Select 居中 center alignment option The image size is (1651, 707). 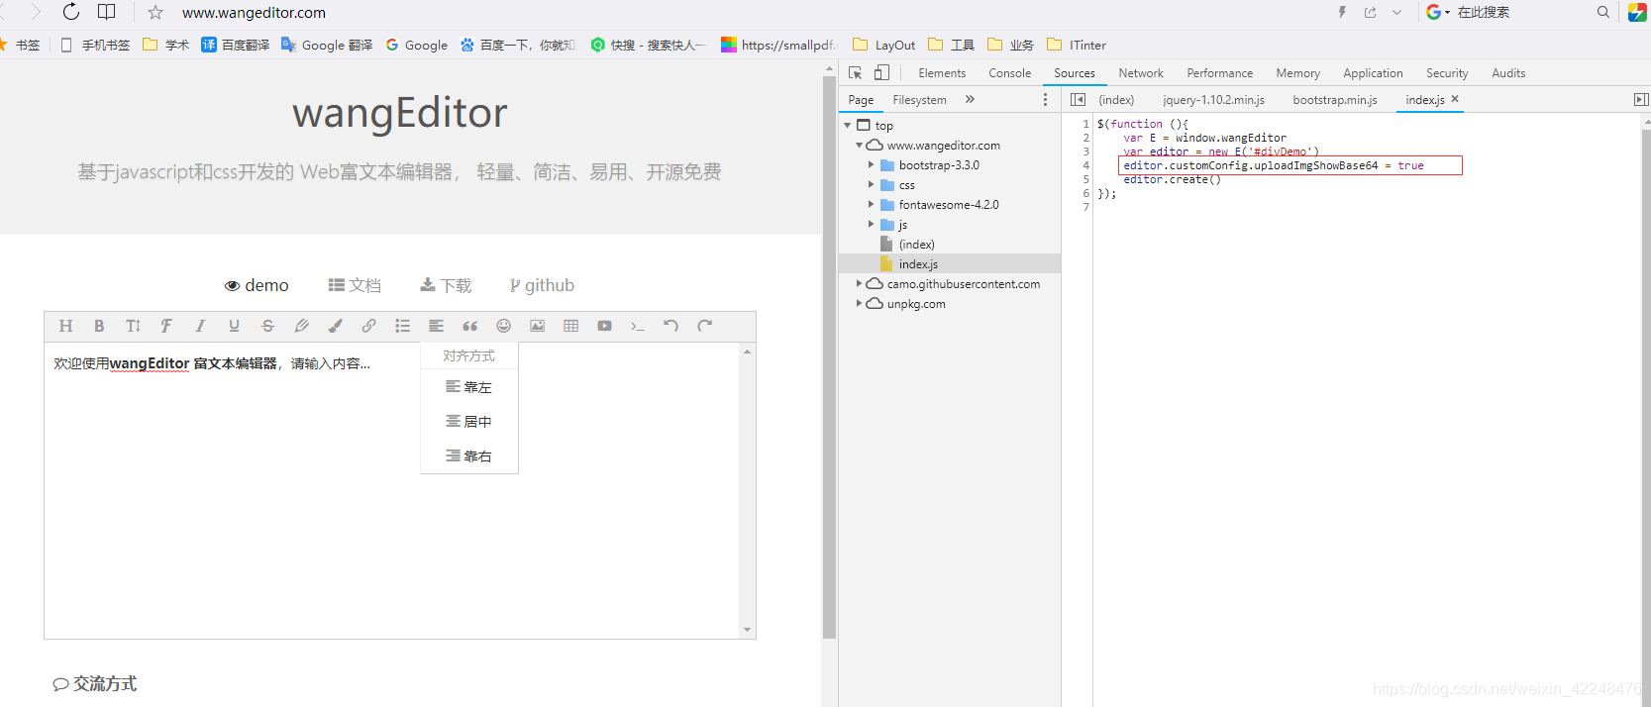click(468, 422)
